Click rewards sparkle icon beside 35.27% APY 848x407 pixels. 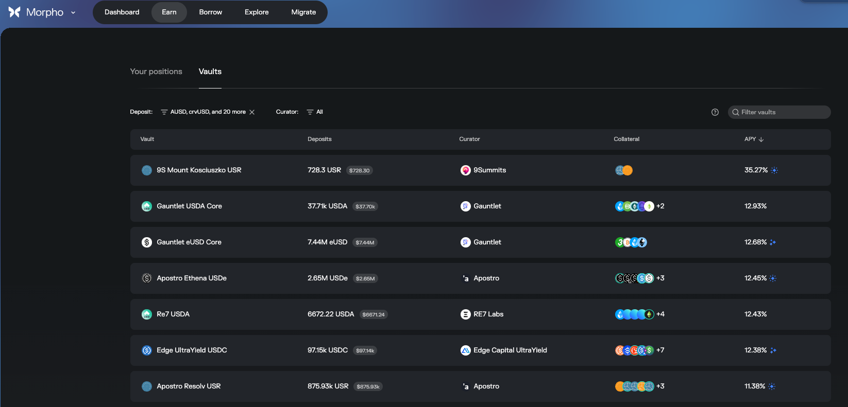coord(774,170)
